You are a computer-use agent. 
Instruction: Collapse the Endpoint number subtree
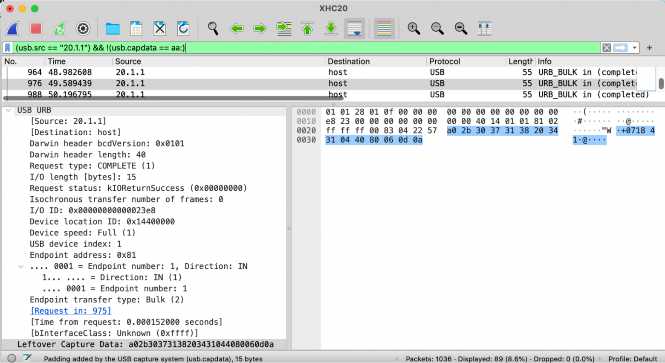point(20,267)
